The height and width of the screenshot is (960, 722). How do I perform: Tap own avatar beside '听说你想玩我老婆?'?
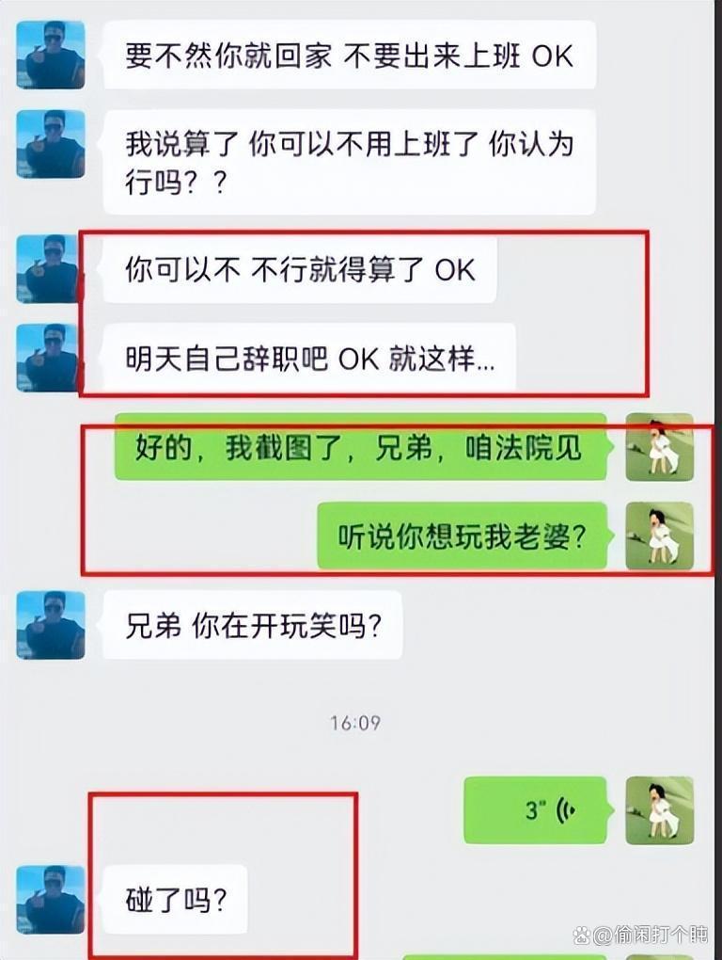click(x=660, y=536)
